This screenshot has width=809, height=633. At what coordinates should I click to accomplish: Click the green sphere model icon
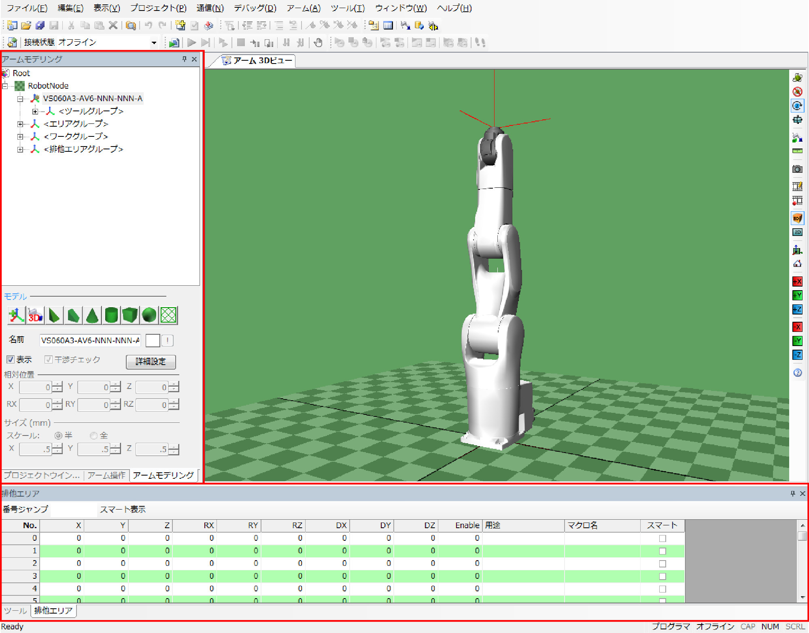(x=149, y=315)
